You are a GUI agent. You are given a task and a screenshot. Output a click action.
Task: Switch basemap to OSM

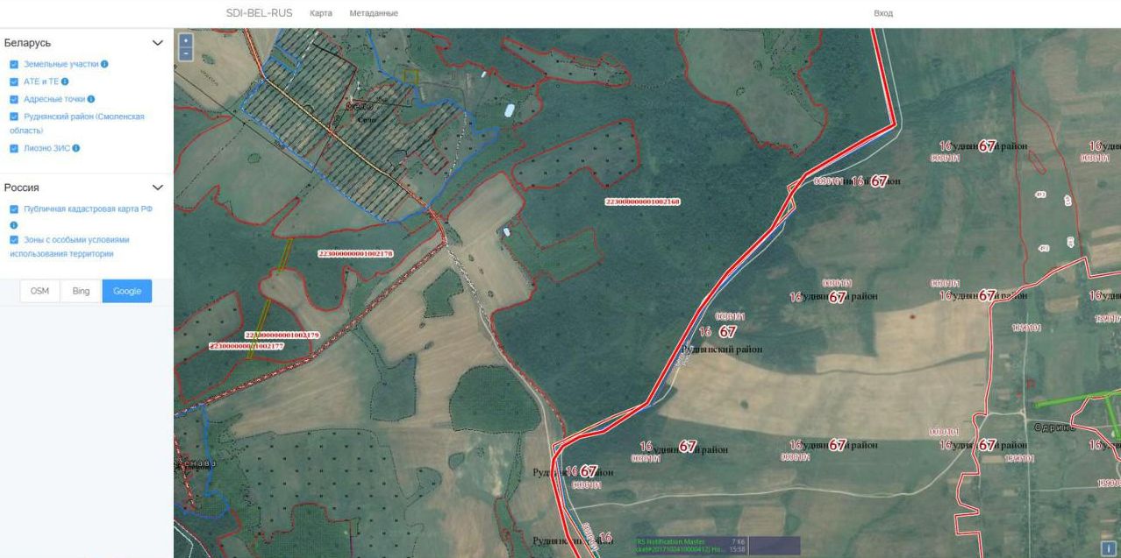[x=39, y=291]
